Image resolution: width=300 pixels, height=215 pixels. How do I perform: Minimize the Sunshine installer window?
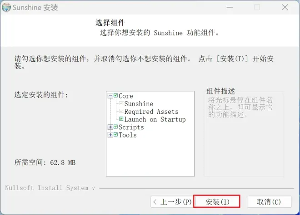coord(230,7)
